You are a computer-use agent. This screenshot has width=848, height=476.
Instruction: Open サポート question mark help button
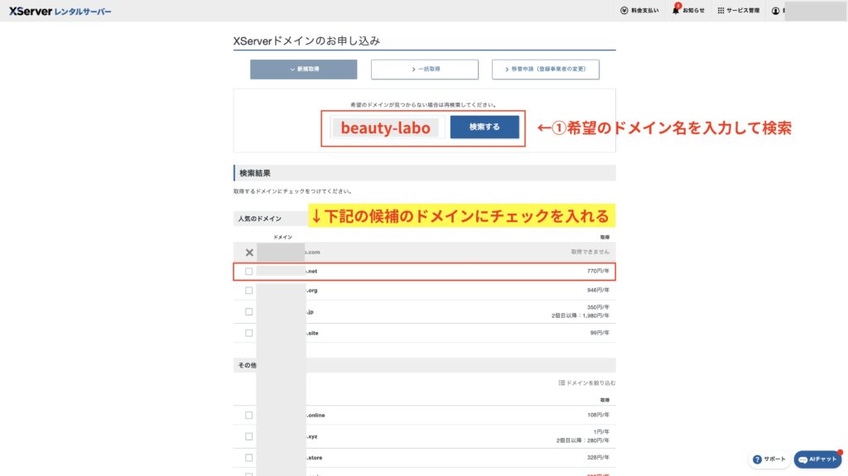click(758, 459)
